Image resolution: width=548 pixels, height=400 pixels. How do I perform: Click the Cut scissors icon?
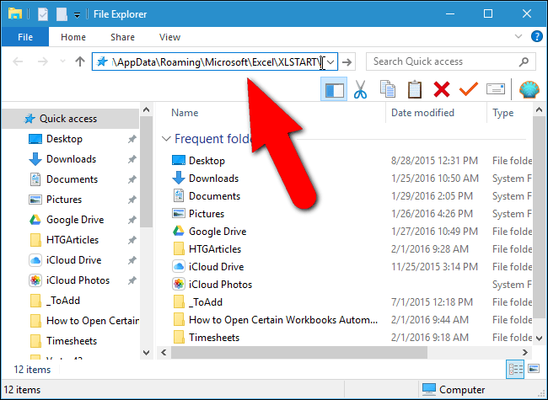(x=360, y=89)
